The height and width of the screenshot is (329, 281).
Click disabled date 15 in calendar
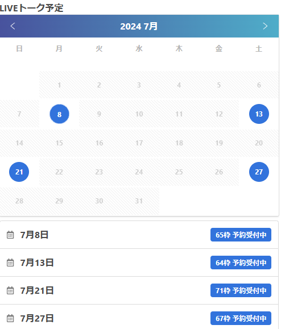(59, 143)
